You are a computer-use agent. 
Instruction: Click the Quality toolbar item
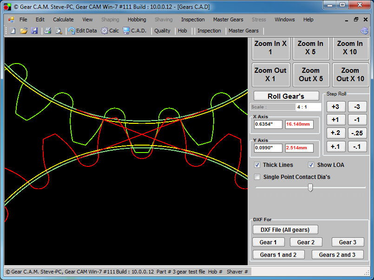pos(162,31)
